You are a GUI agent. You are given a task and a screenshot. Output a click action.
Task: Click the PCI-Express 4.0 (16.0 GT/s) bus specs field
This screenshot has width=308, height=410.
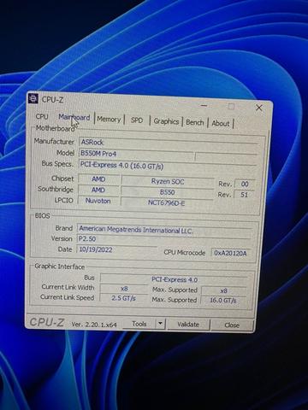click(x=168, y=166)
